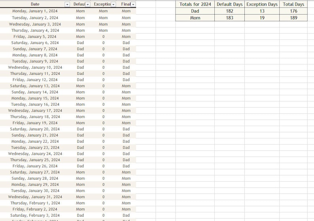Click the date cell Saturday, January 6, 2024
314x221 pixels.
click(35, 43)
